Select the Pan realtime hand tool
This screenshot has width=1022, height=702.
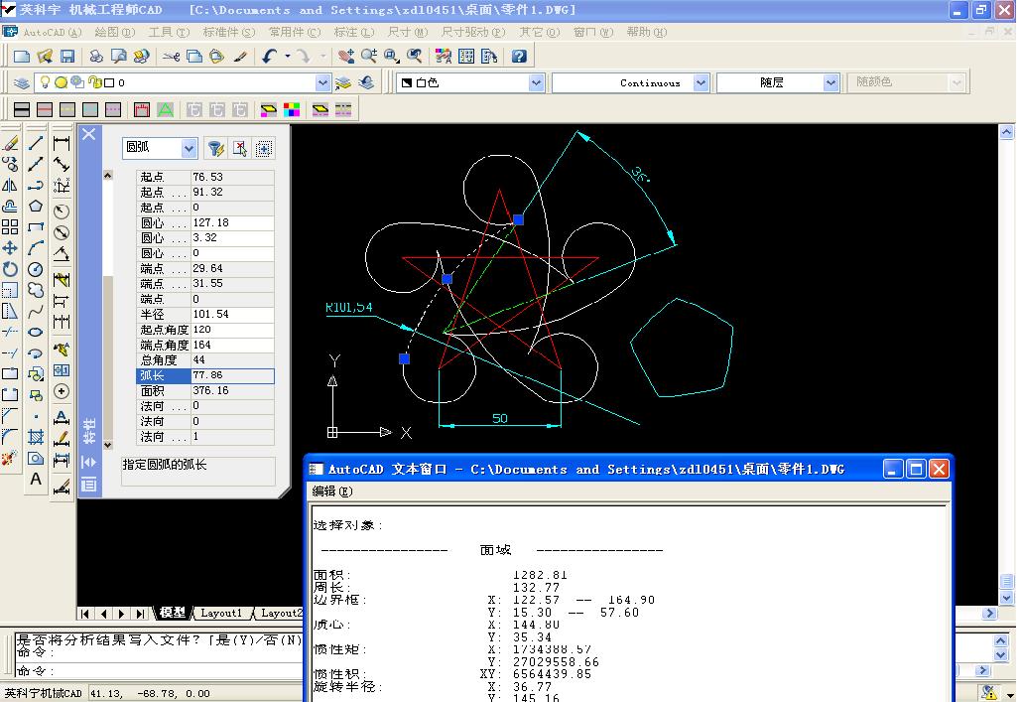tap(345, 57)
